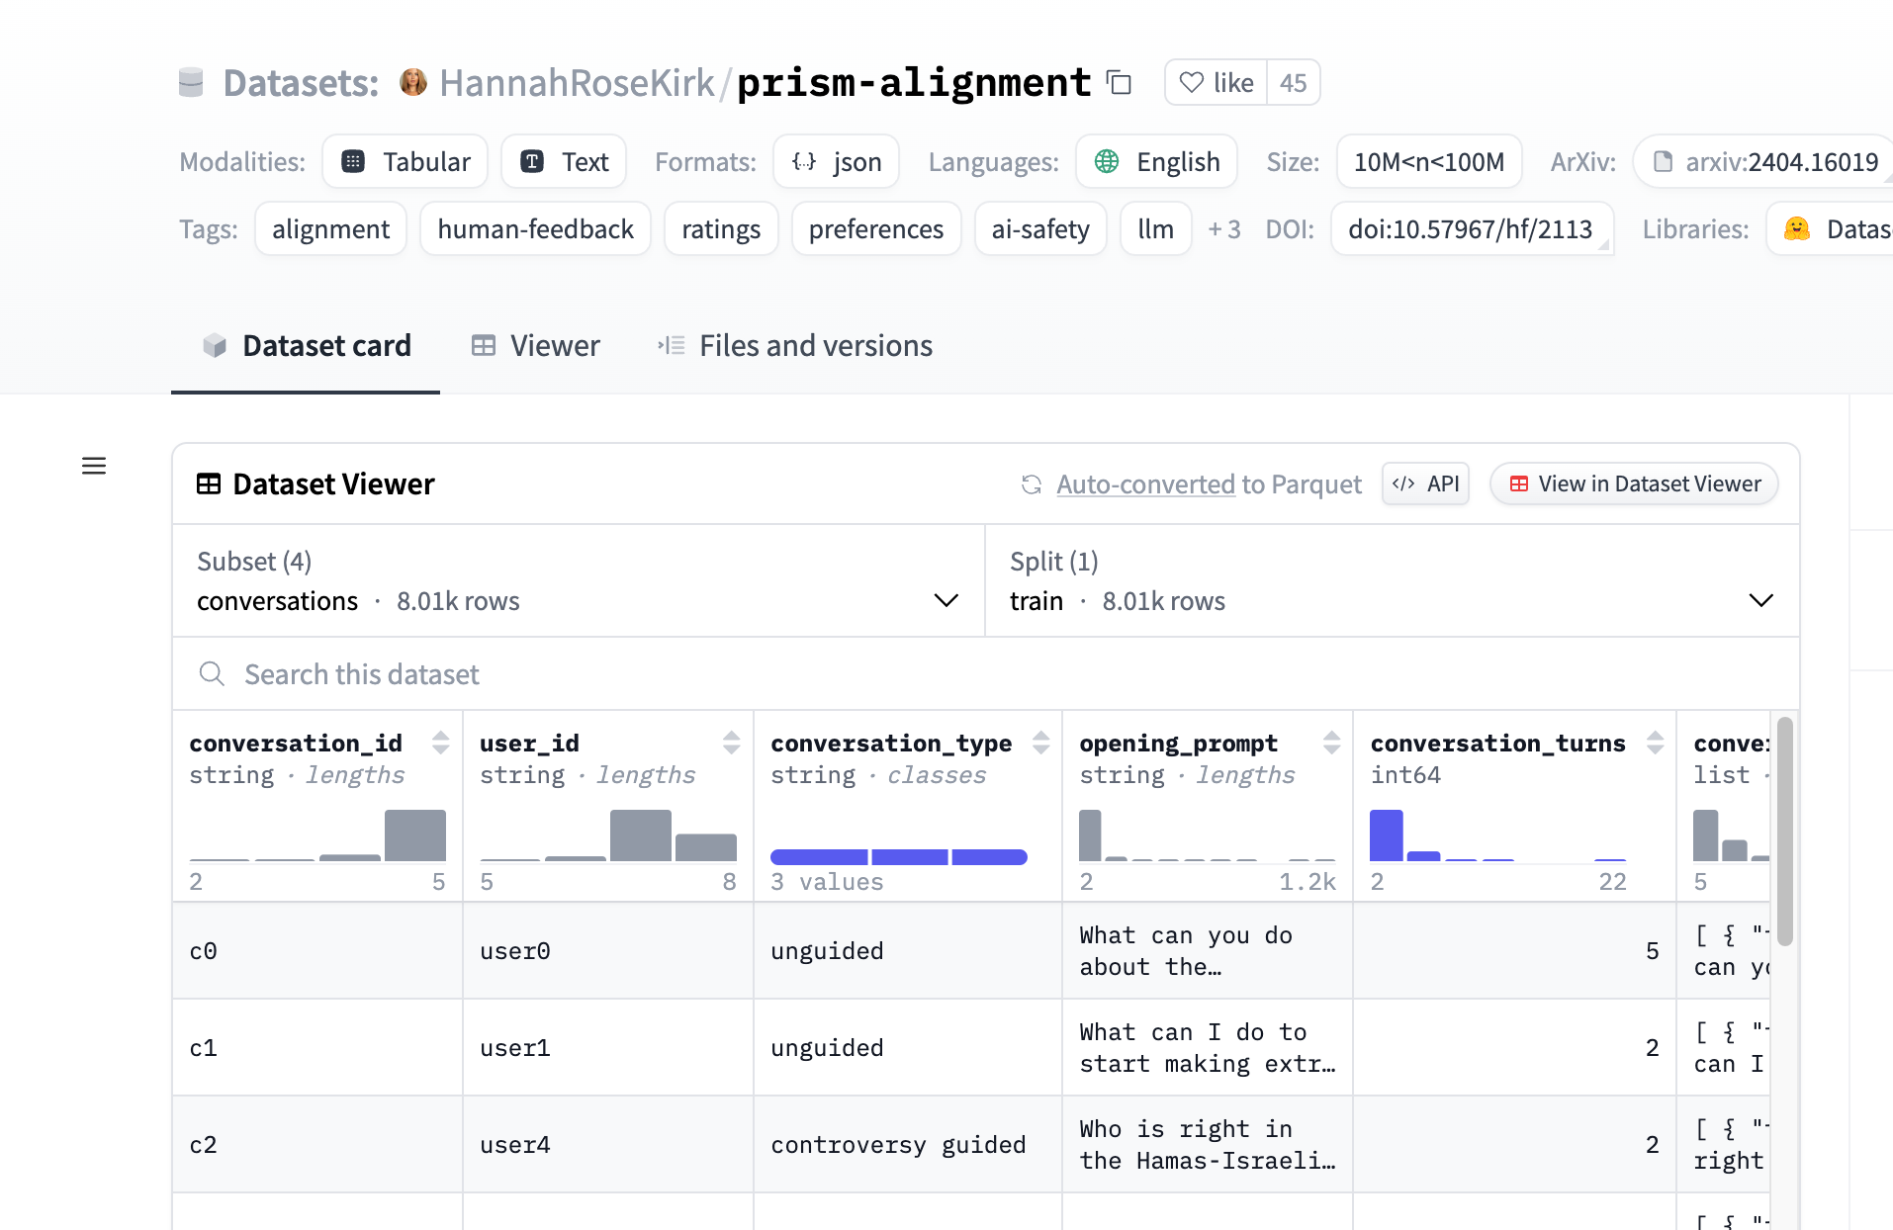Click the user4 cell
Viewport: 1893px width, 1230px height.
[x=608, y=1145]
